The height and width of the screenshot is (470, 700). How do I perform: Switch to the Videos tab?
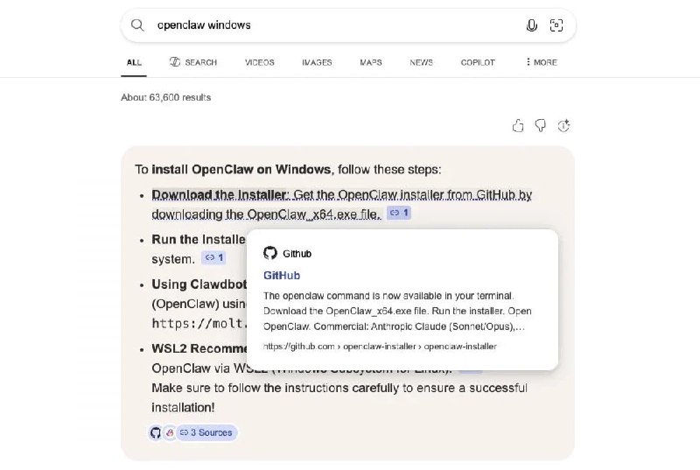point(260,62)
